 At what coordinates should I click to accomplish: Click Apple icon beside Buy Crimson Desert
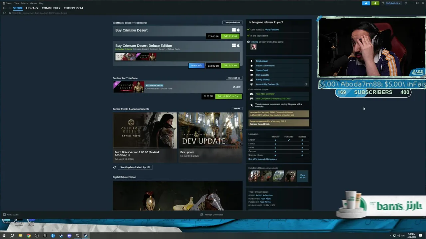point(238,30)
